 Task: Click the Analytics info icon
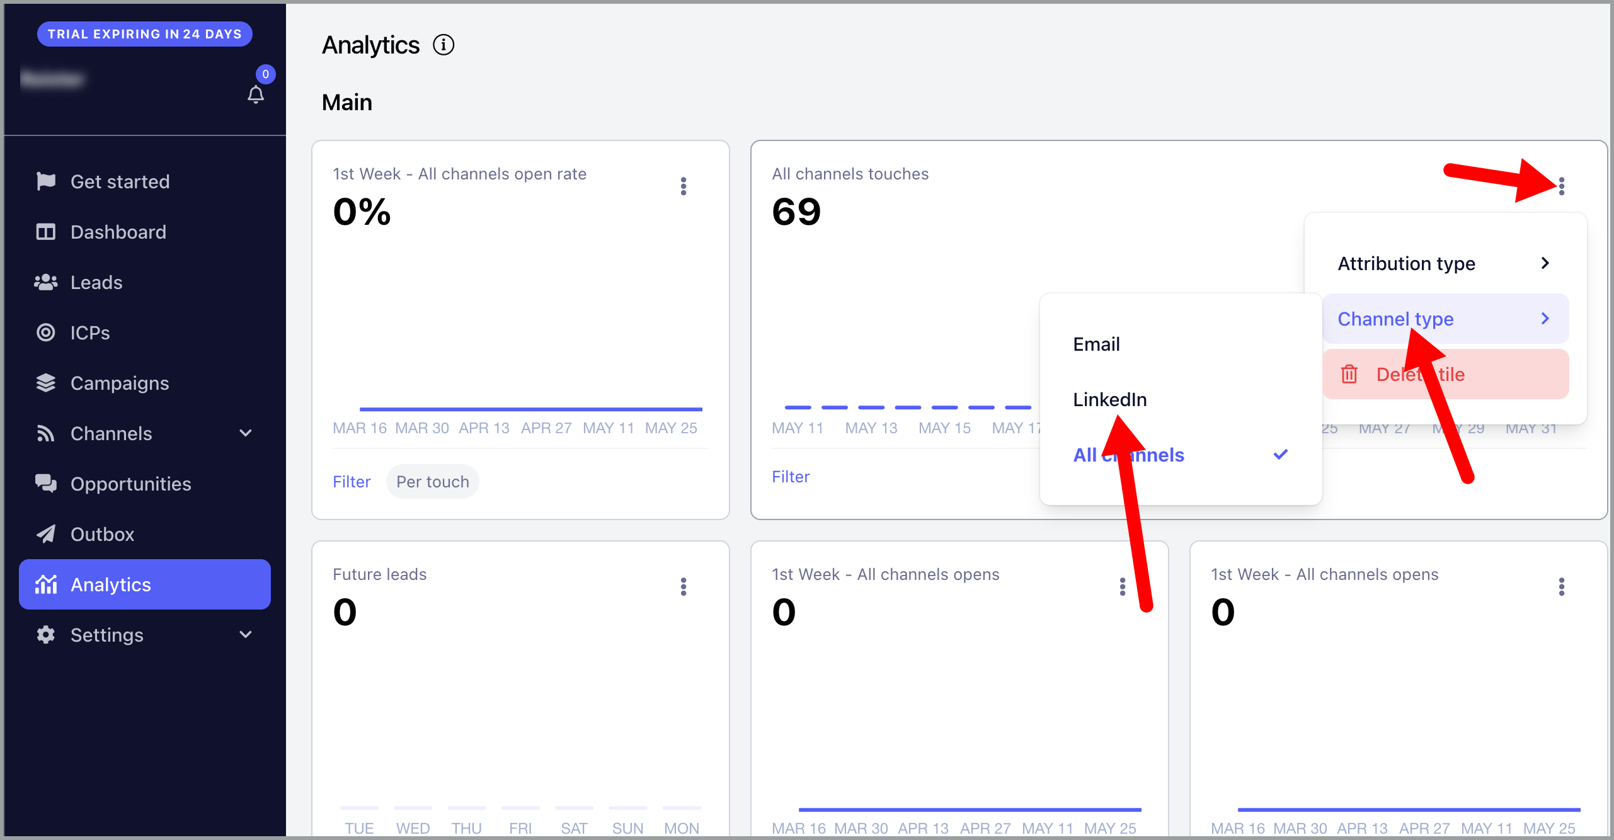coord(444,45)
